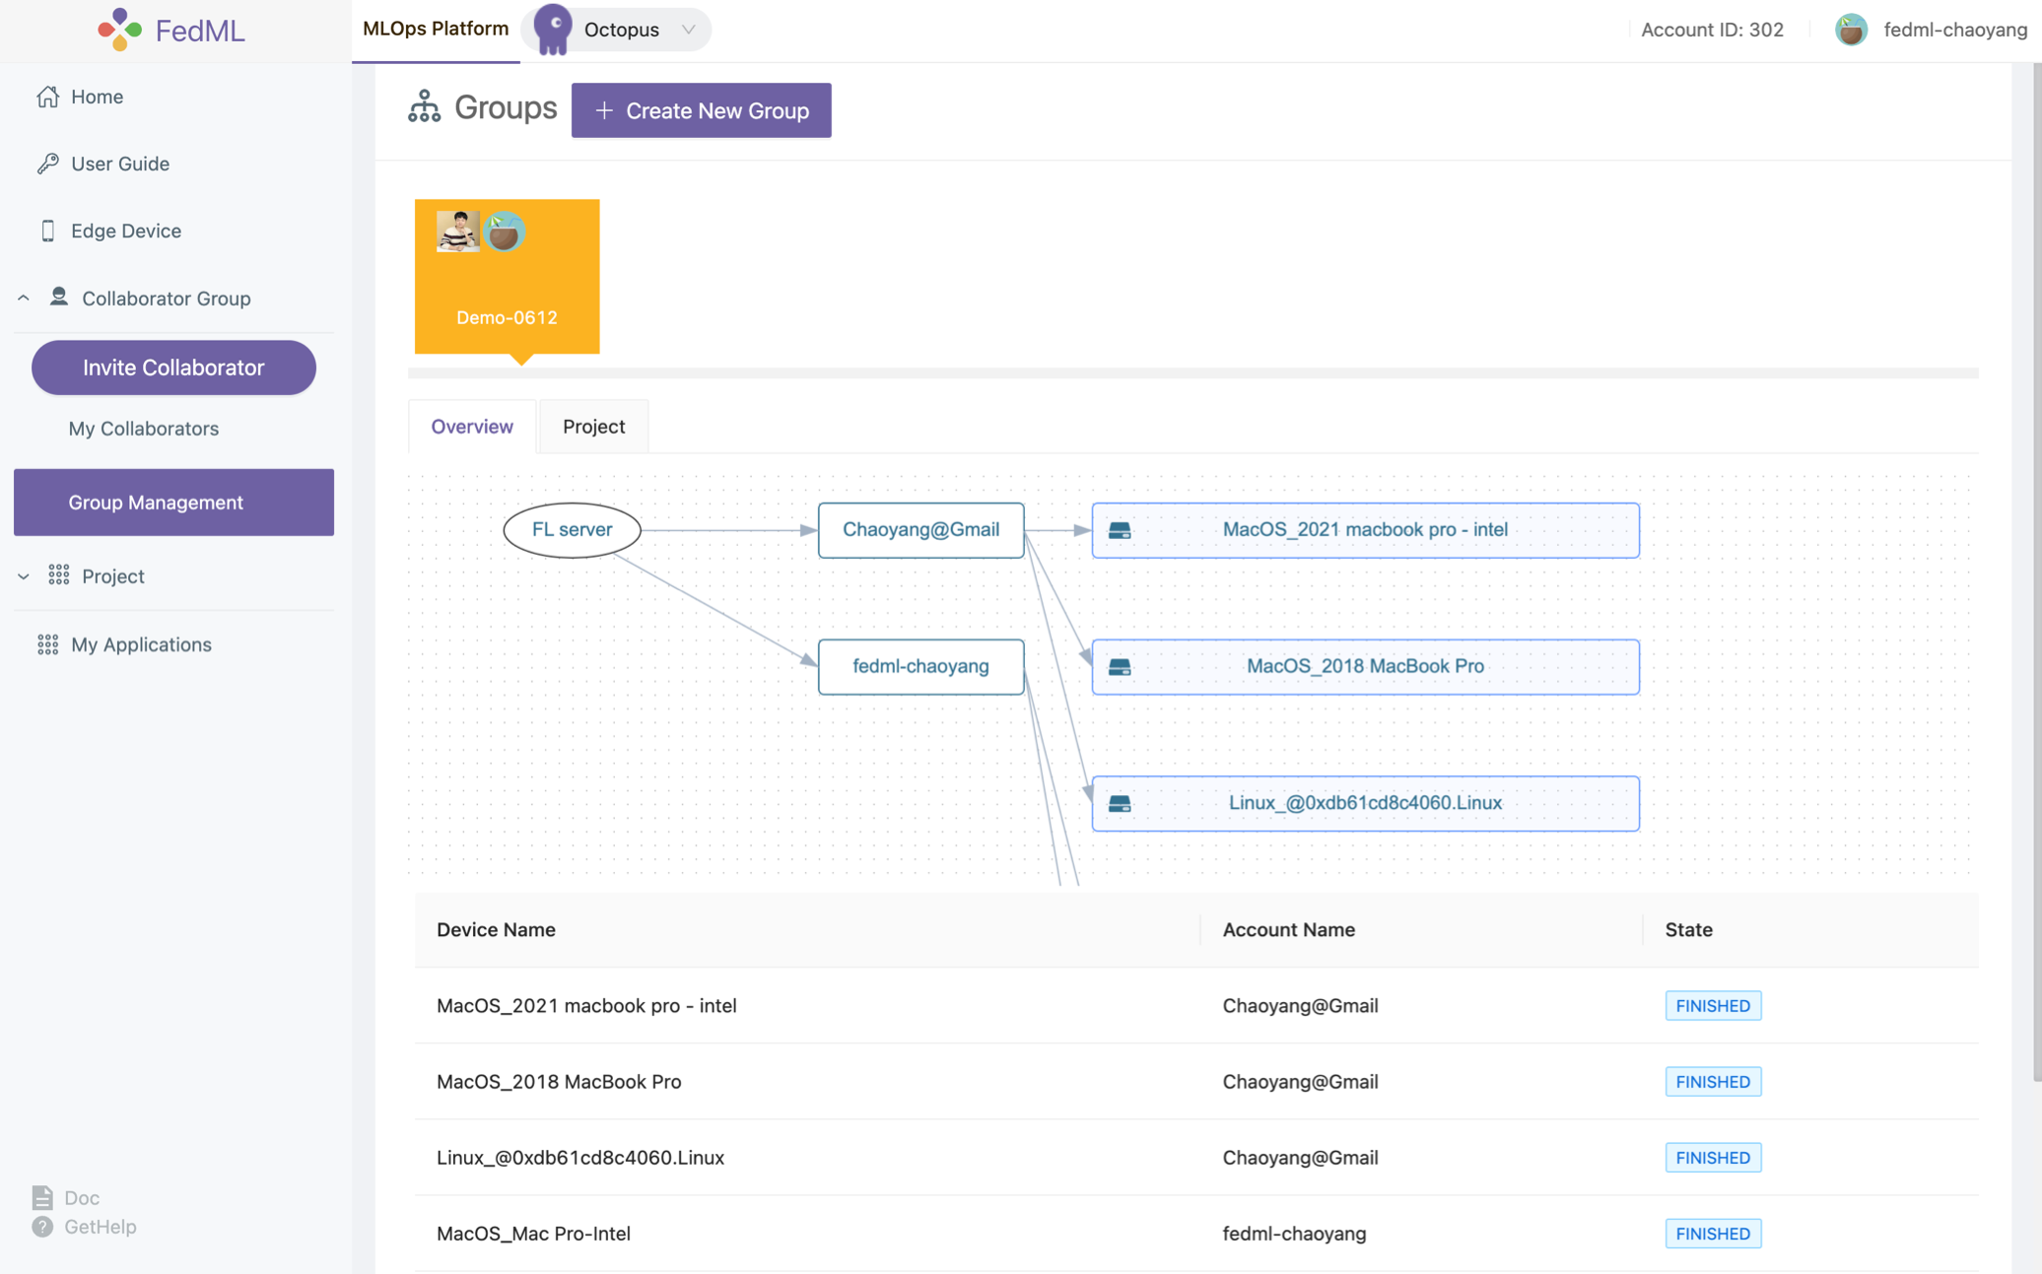The width and height of the screenshot is (2042, 1274).
Task: Expand the Project sidebar section
Action: pos(24,576)
